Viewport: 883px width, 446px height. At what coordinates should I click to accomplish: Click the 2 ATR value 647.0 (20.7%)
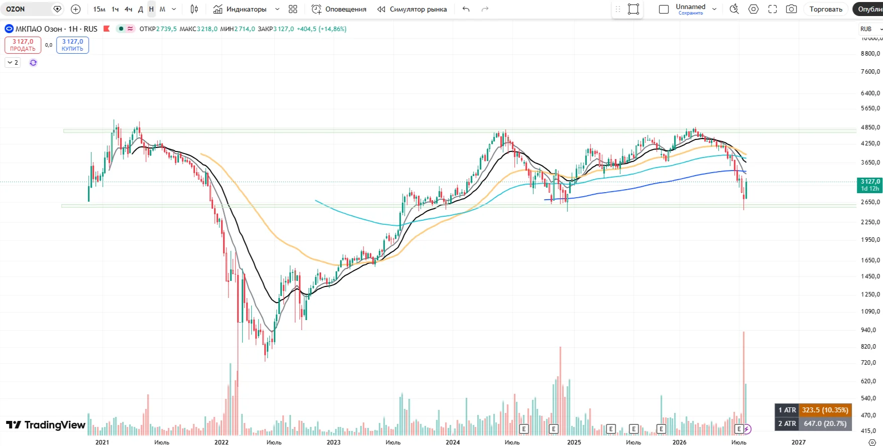[x=825, y=423]
